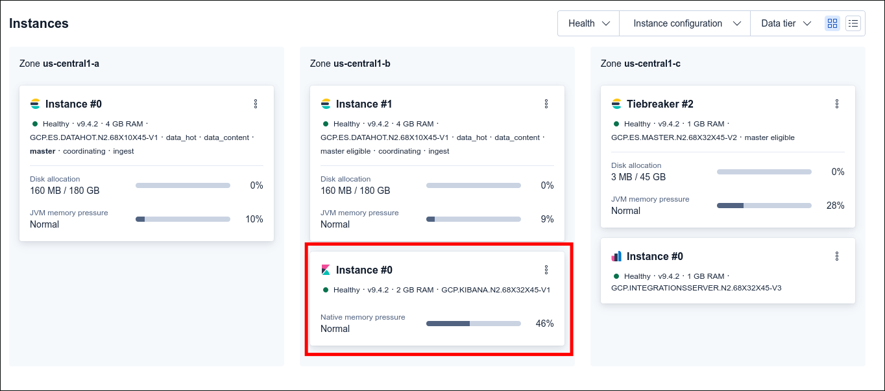Switch to list view of instances

pyautogui.click(x=853, y=23)
